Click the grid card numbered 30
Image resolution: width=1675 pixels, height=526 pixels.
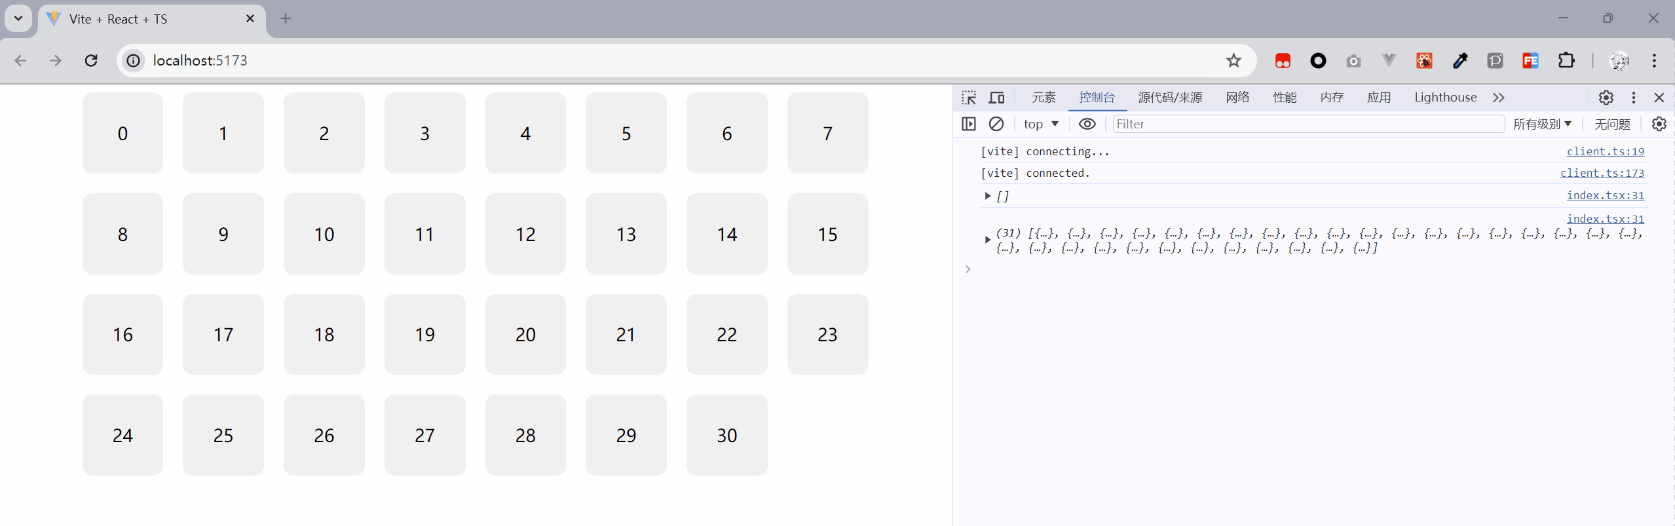click(726, 435)
